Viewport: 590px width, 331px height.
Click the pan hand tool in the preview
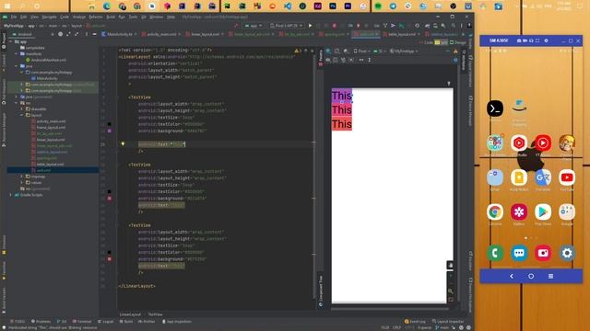coord(450,265)
